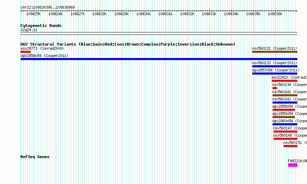Image resolution: width=307 pixels, height=184 pixels.
Task: Click the red nsv560147 loss bar
Action: pos(285,132)
